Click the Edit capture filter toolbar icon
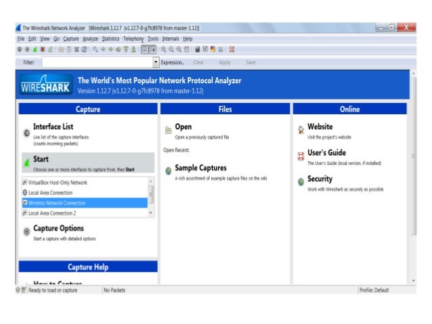Image resolution: width=432 pixels, height=324 pixels. pos(198,49)
